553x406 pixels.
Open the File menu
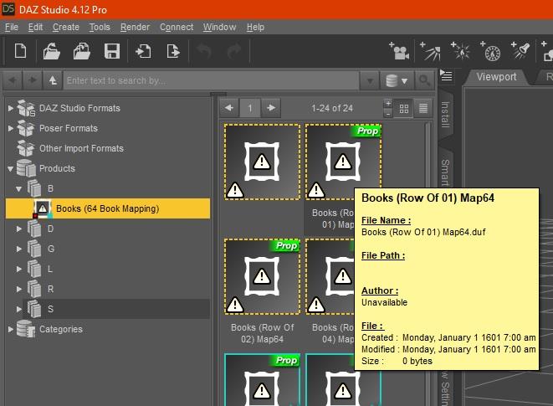click(12, 27)
